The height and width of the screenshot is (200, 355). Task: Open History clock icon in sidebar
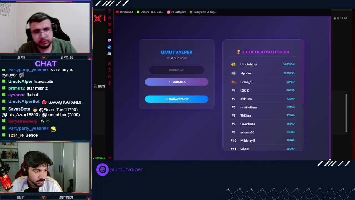109,70
